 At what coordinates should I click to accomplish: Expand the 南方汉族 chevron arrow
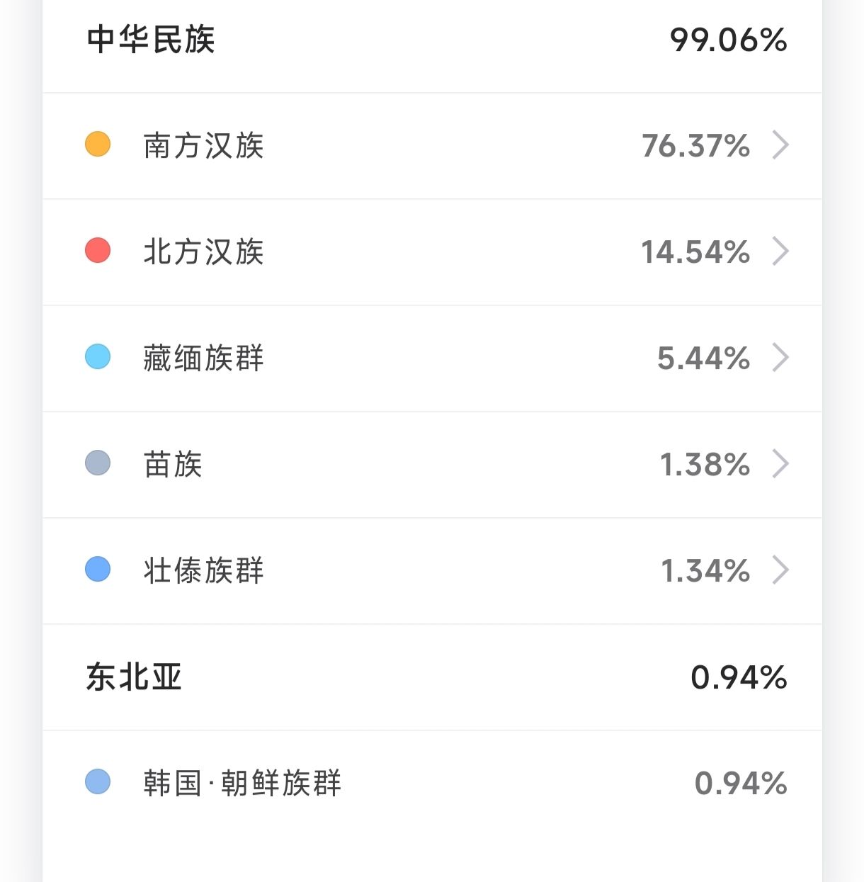pos(780,145)
